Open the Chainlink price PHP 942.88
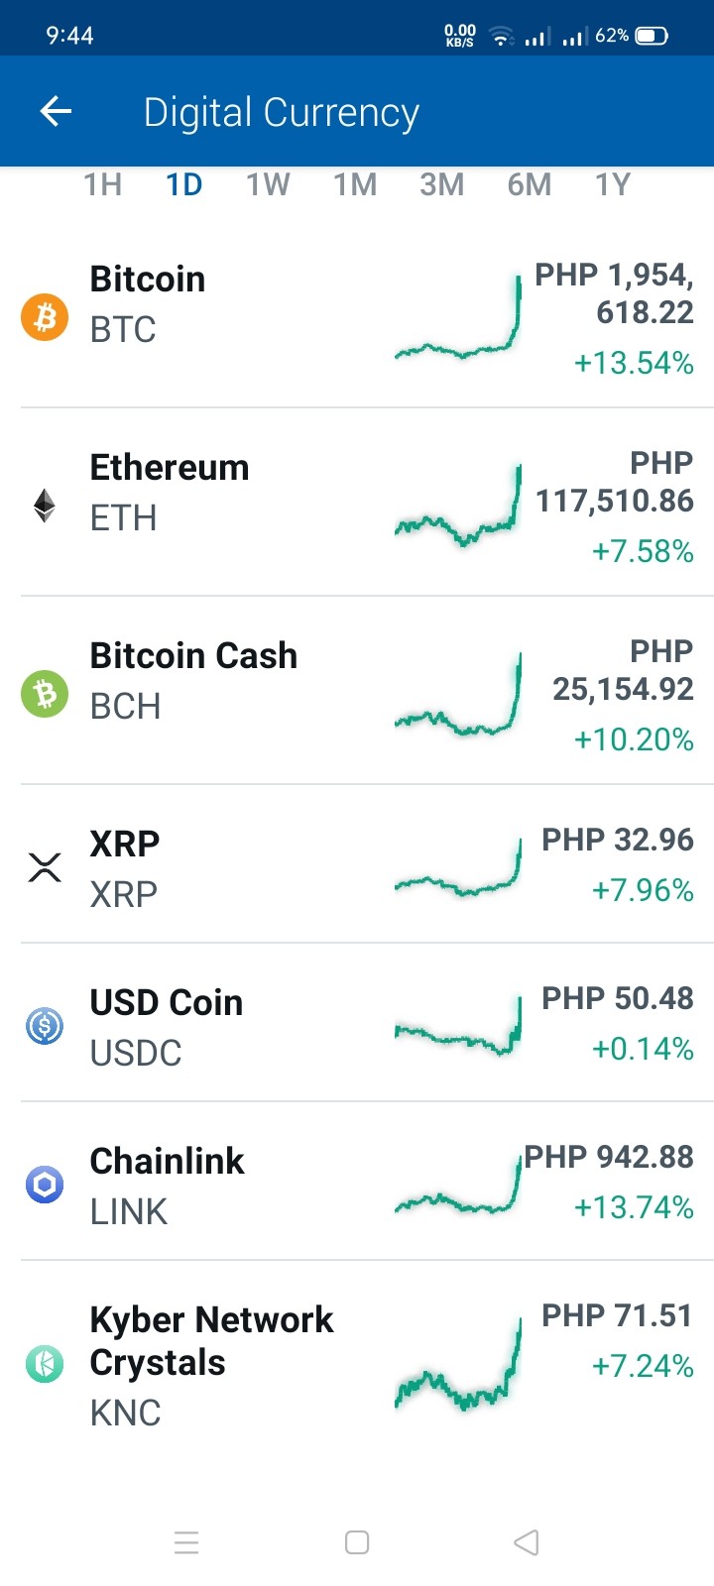 tap(609, 1157)
